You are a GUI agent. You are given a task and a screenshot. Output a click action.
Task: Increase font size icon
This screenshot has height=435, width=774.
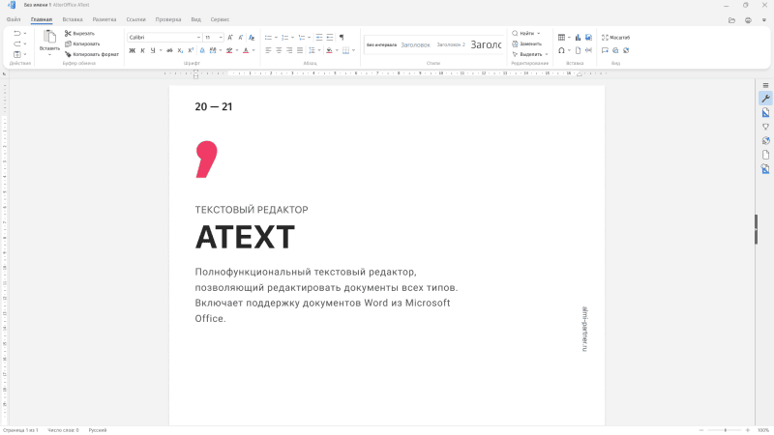click(x=230, y=38)
